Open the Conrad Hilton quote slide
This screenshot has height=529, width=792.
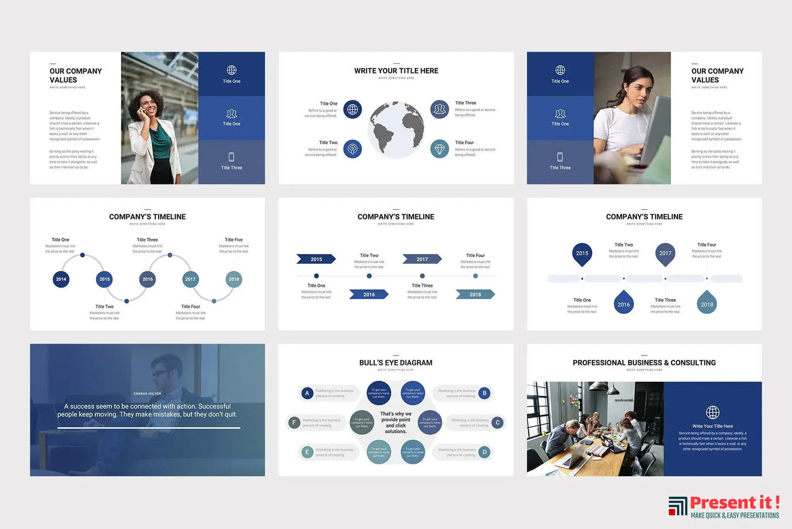point(147,410)
